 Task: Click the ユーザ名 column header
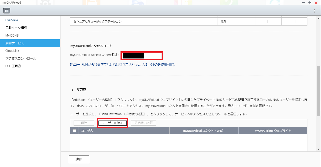click(124, 131)
